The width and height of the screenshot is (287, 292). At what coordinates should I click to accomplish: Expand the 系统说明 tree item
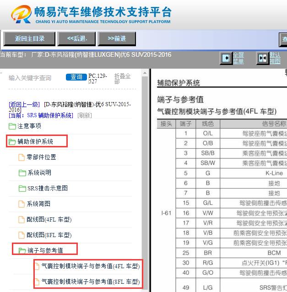coord(39,173)
